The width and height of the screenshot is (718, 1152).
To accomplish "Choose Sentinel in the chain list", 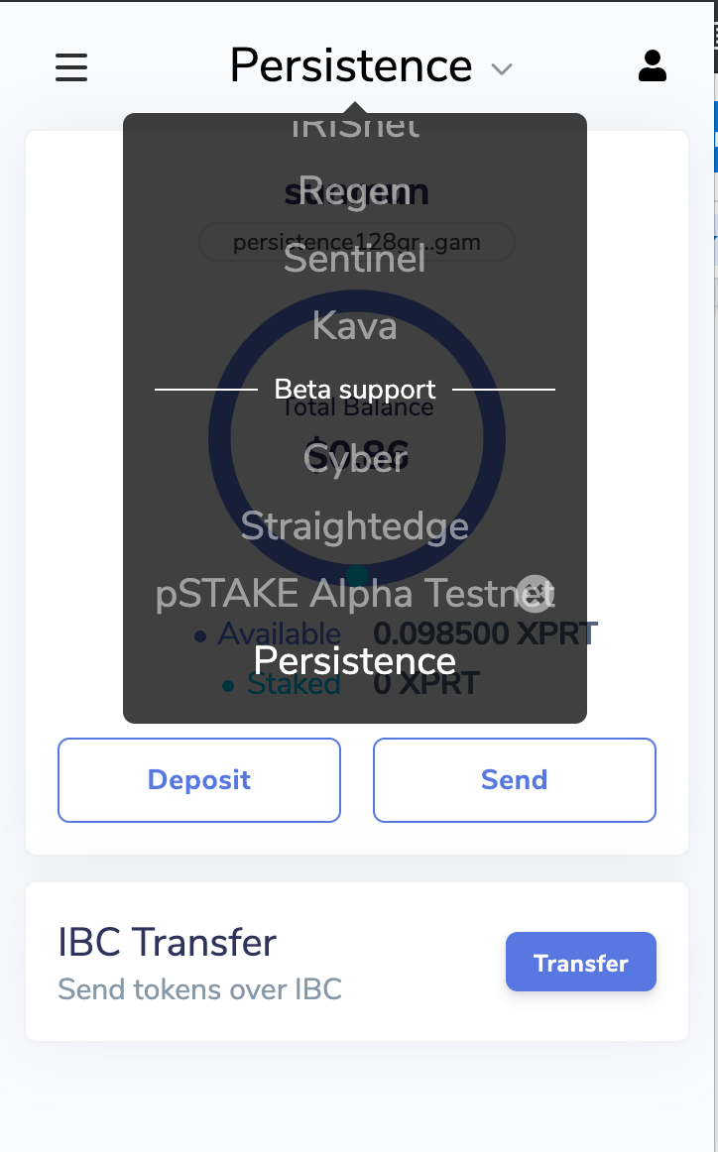I will point(355,259).
